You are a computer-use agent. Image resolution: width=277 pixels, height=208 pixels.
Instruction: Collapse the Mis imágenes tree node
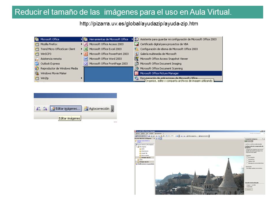(x=136, y=147)
